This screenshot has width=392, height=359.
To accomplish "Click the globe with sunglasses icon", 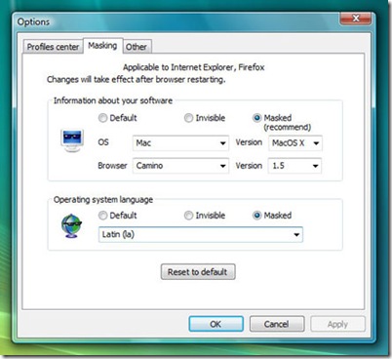I will click(71, 225).
